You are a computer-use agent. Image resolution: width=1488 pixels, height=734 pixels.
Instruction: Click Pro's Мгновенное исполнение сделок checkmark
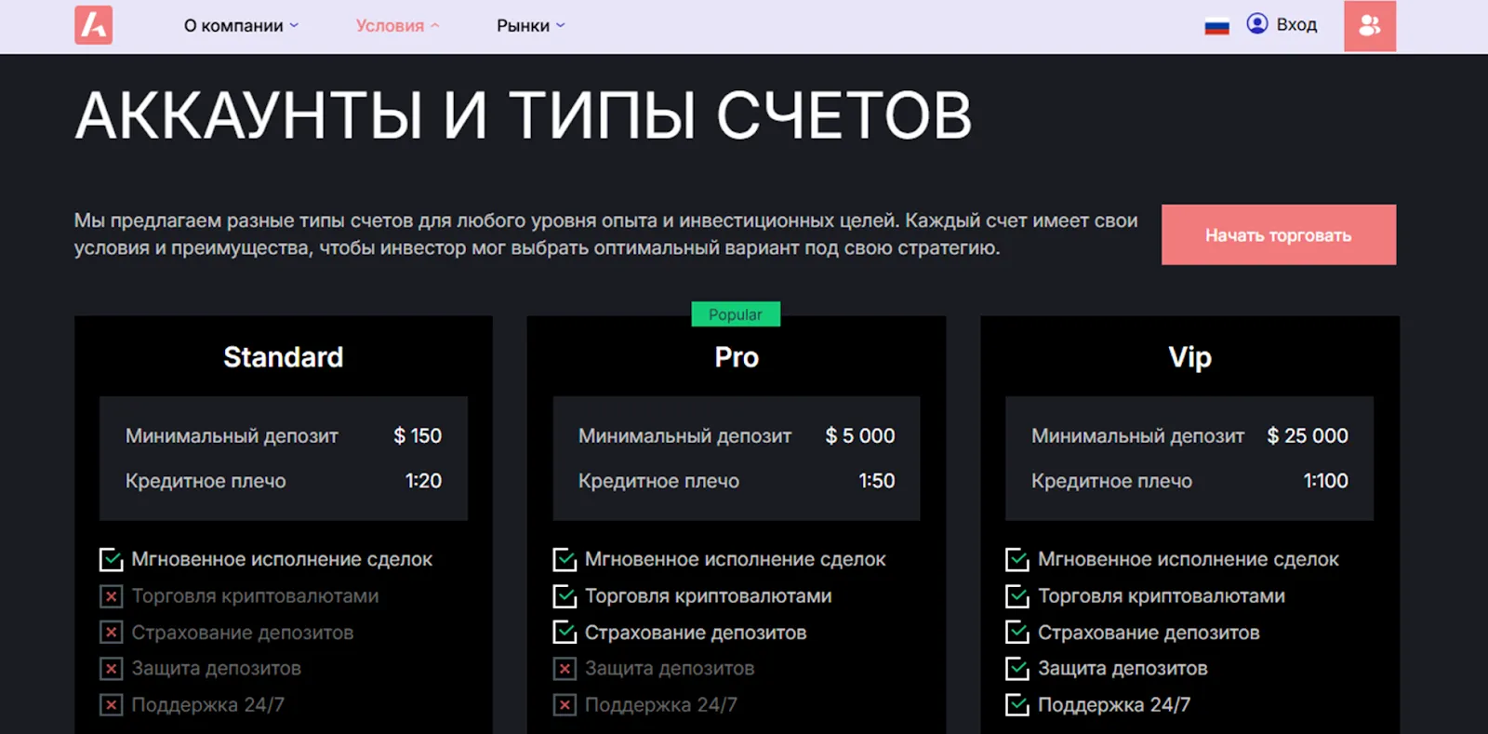(565, 559)
